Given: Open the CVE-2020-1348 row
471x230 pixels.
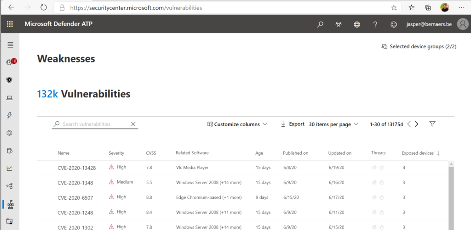Looking at the screenshot, I should tap(243, 183).
